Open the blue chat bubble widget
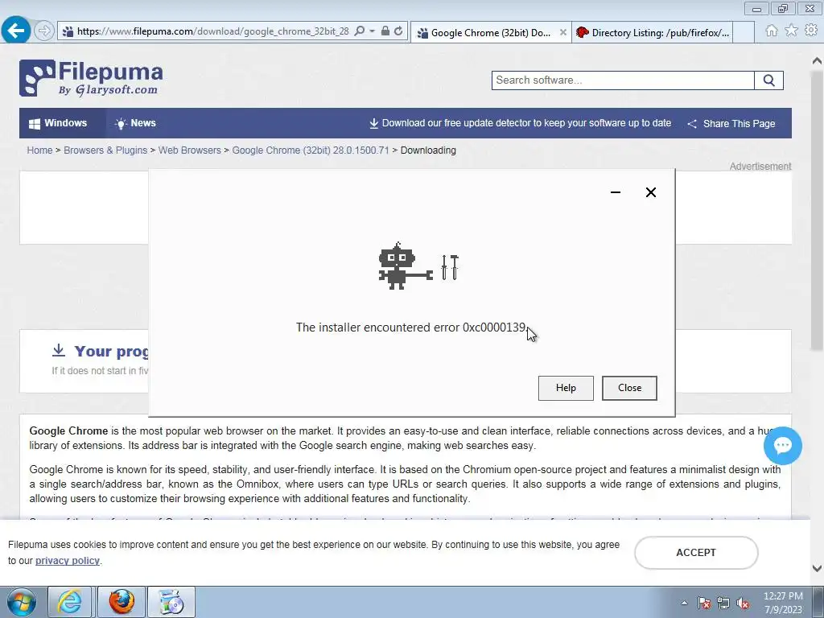This screenshot has height=618, width=824. (x=782, y=446)
